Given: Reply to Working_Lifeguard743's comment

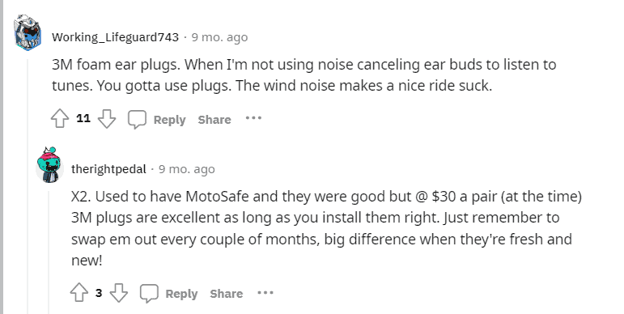Looking at the screenshot, I should coord(169,120).
